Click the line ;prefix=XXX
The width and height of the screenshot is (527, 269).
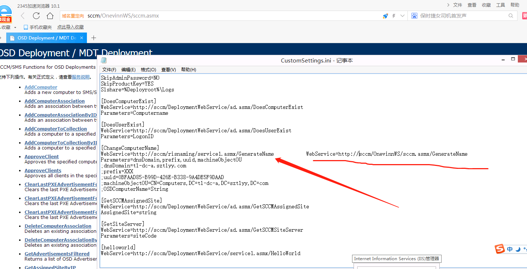(x=117, y=171)
